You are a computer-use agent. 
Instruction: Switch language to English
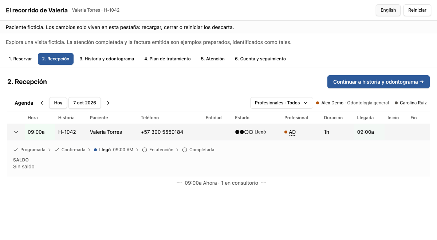tap(388, 10)
